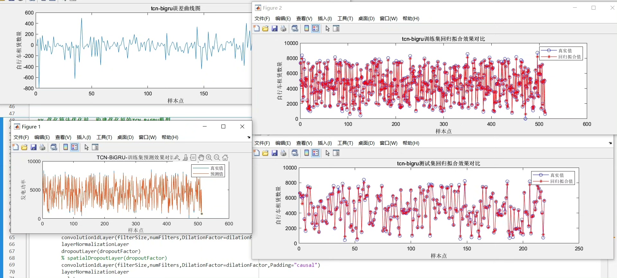Click Open File icon in Figure 2 toolbar
Viewport: 617px width, 278px height.
pos(265,28)
